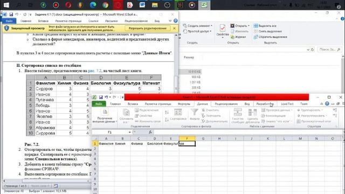Viewport: 345px width, 194px height.
Task: Switch to Excel via taskbar icon
Action: point(204,5)
